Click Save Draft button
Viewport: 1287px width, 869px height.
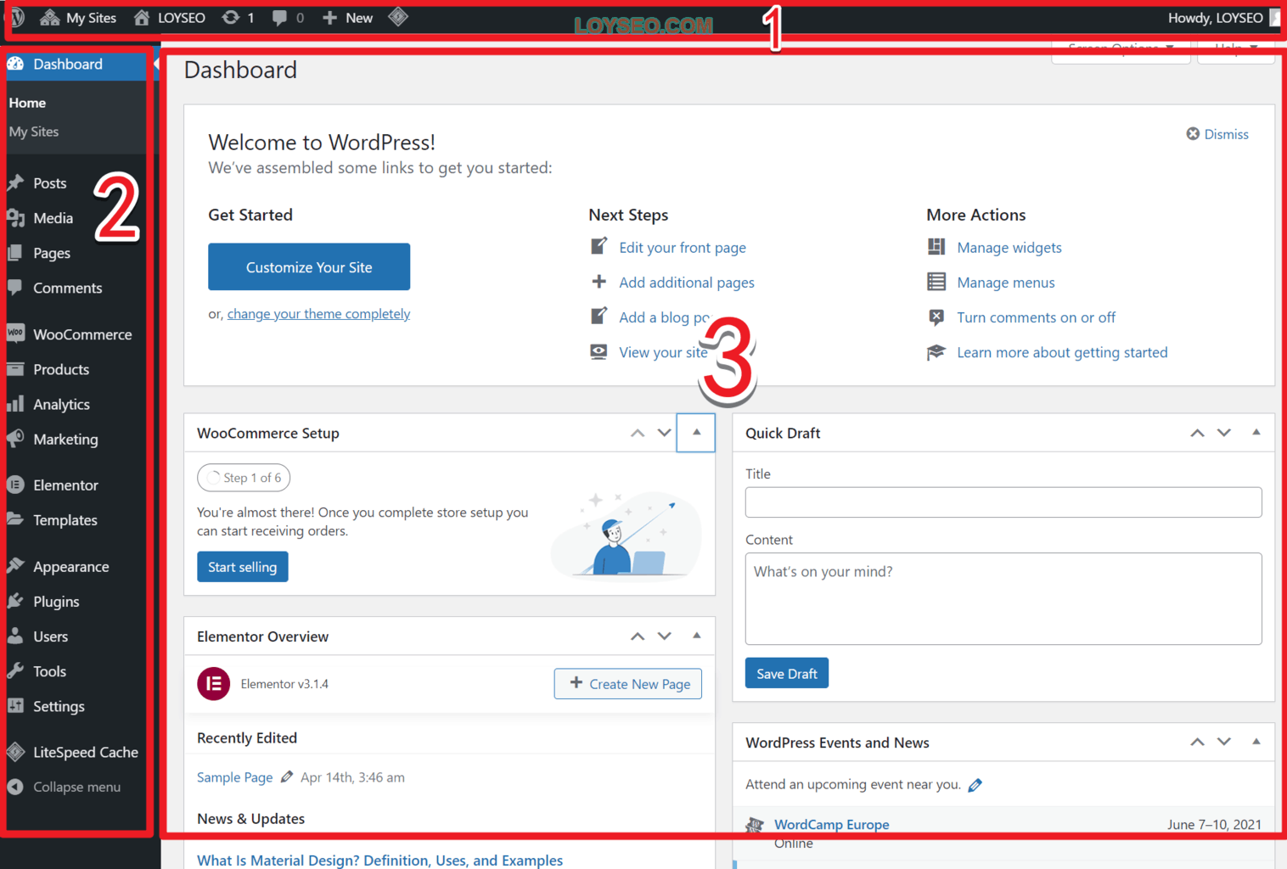point(787,673)
